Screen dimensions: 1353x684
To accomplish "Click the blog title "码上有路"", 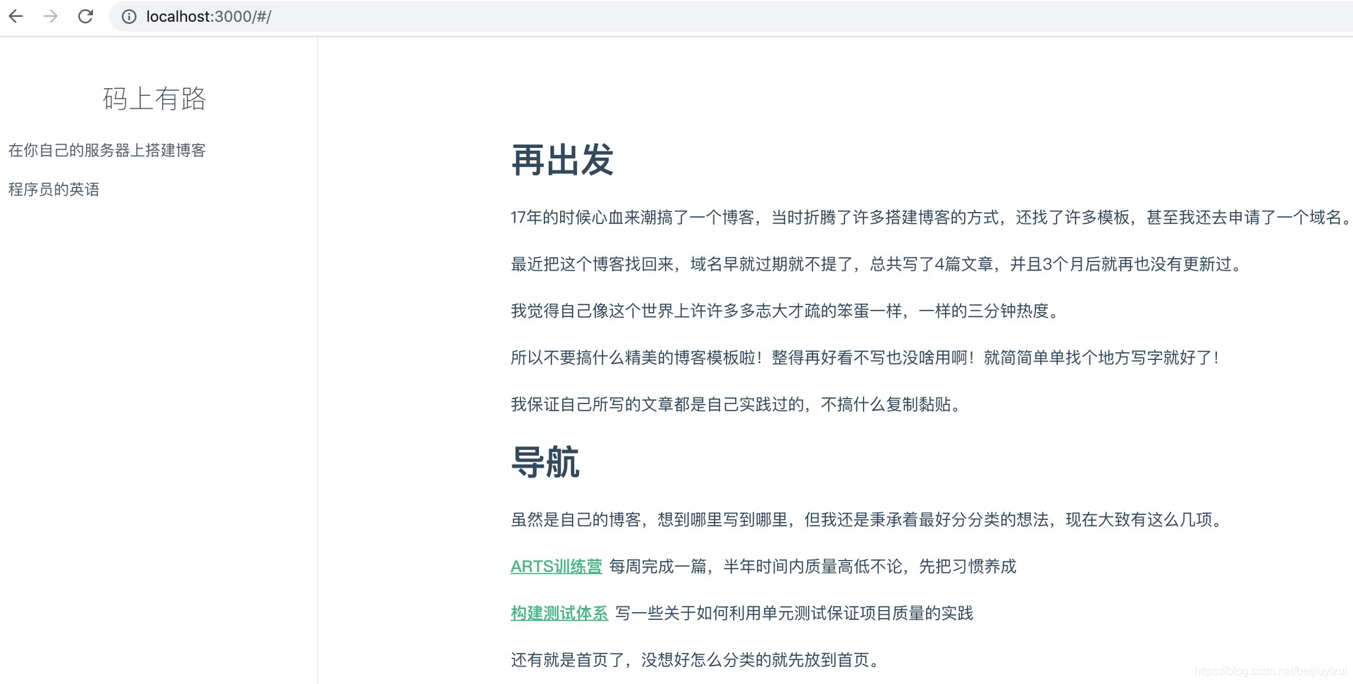I will coord(153,99).
